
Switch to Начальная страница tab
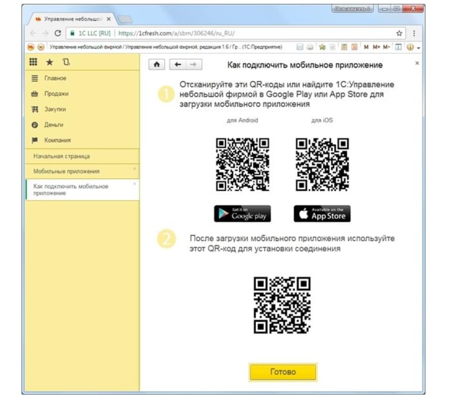(82, 156)
